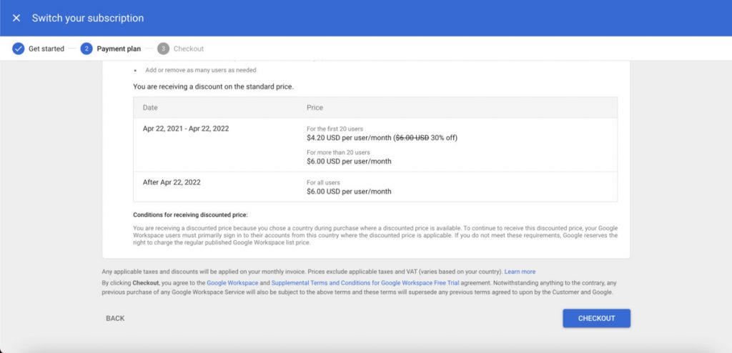Click the step 2 Payment plan circle icon

pyautogui.click(x=86, y=49)
